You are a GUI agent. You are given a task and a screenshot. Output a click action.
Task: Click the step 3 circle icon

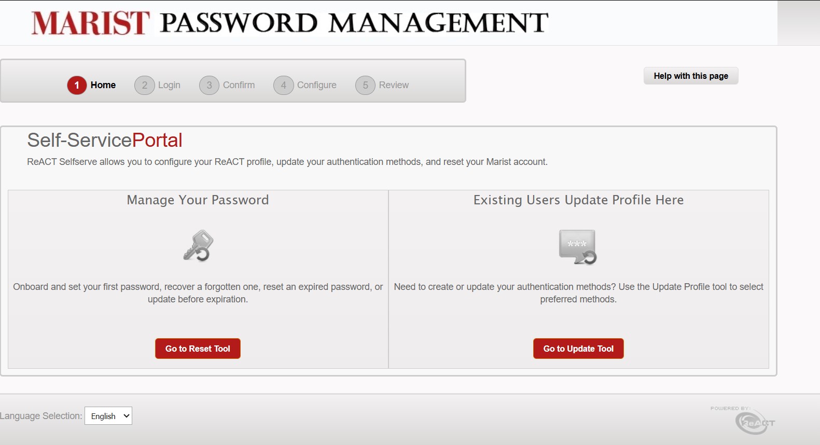pos(209,85)
